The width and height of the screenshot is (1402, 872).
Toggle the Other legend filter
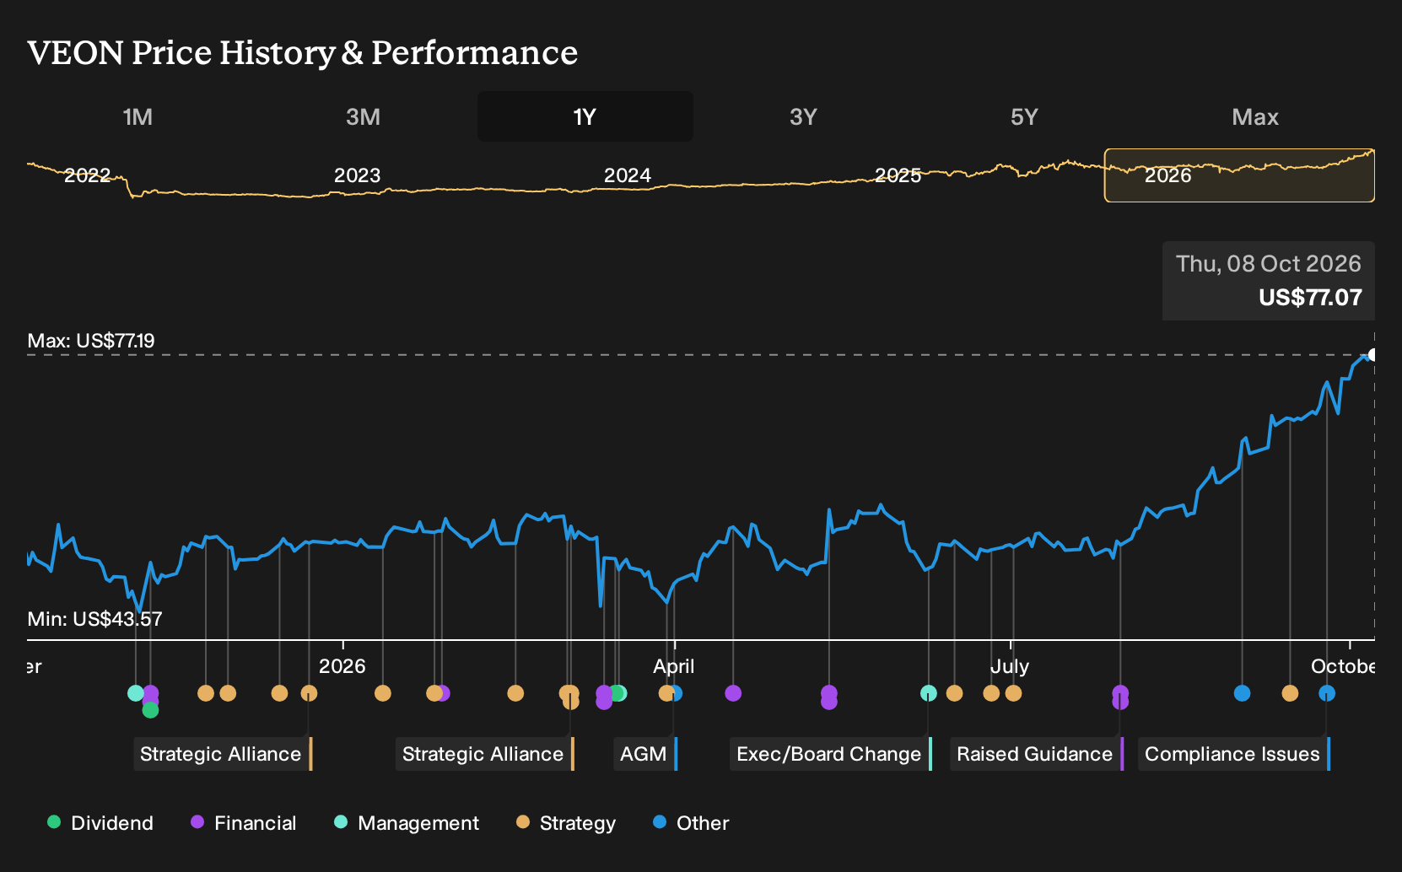pos(691,823)
